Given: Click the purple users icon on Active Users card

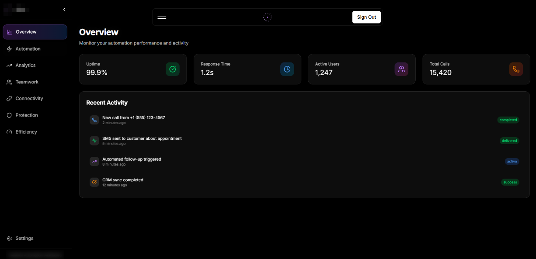Looking at the screenshot, I should click(x=401, y=69).
